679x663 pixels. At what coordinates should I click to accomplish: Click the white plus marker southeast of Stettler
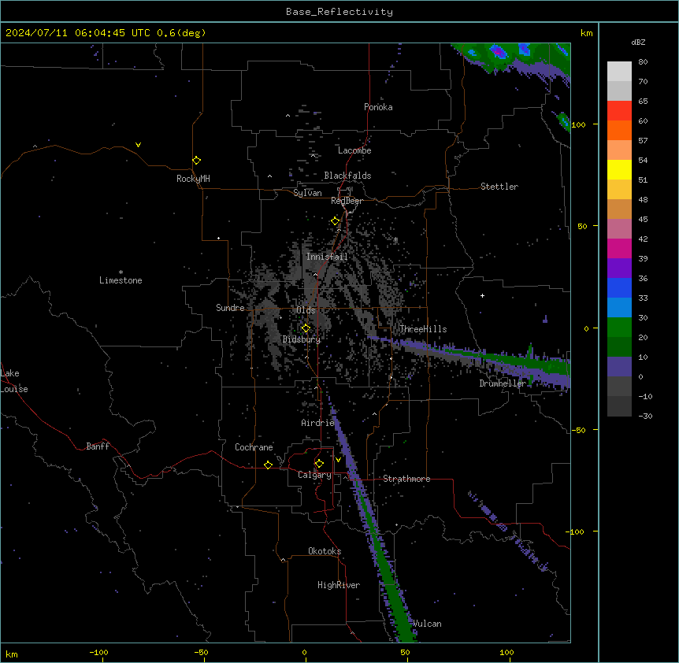482,295
